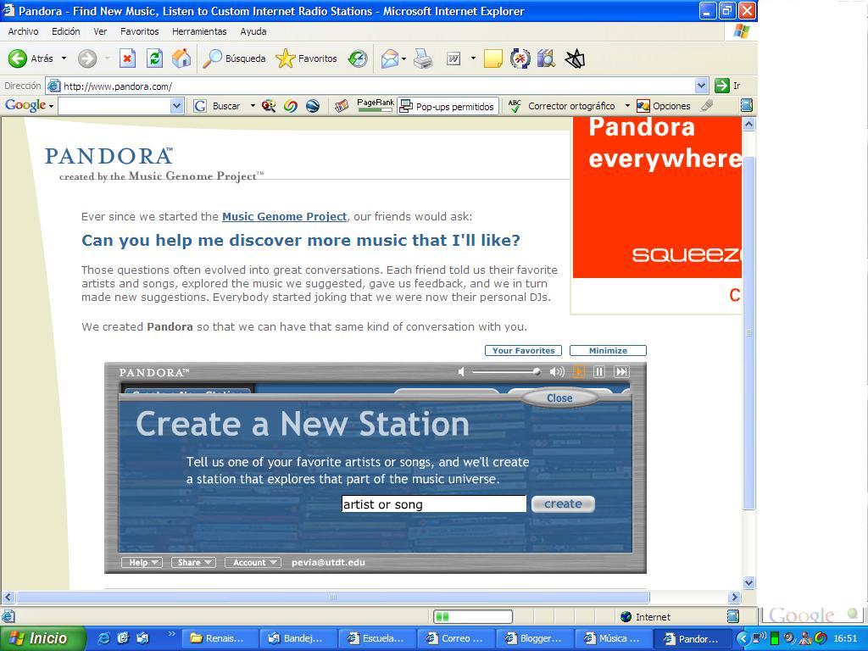The height and width of the screenshot is (651, 868).
Task: Open the Google toolbar search box dropdown
Action: [176, 106]
